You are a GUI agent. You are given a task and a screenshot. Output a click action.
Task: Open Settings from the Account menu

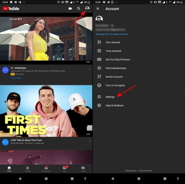click(x=139, y=97)
